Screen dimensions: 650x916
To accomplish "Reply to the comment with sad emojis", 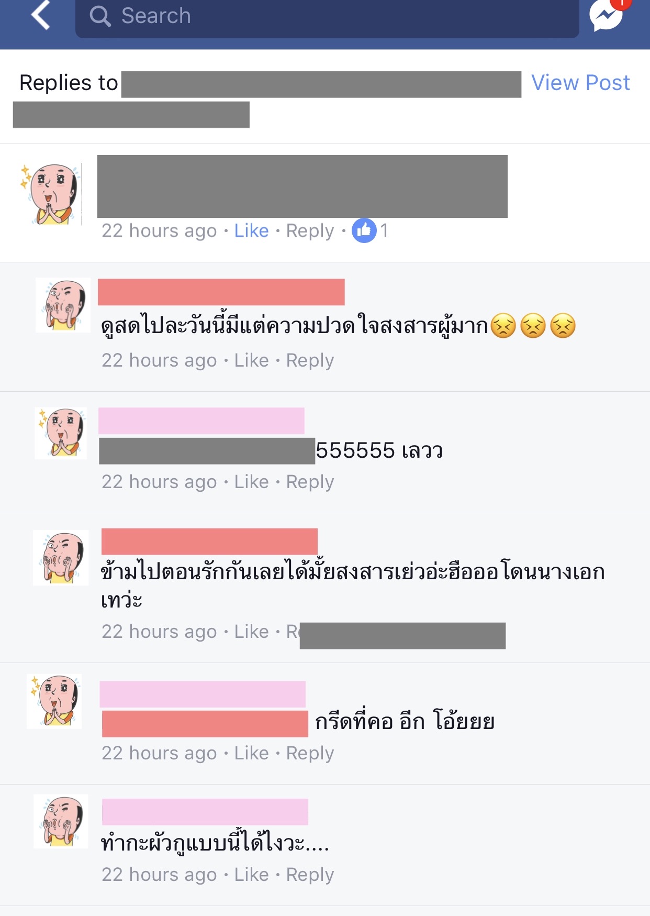I will pos(310,361).
